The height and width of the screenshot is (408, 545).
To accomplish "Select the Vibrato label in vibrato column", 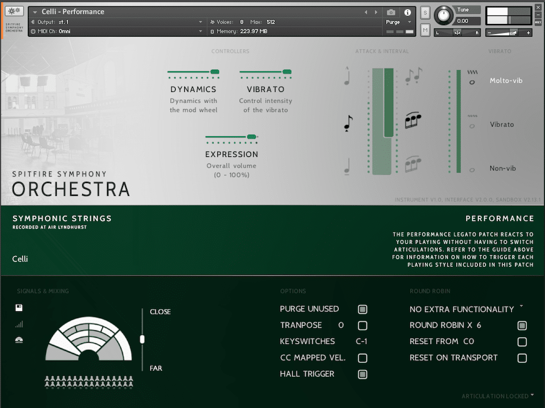I will point(501,124).
